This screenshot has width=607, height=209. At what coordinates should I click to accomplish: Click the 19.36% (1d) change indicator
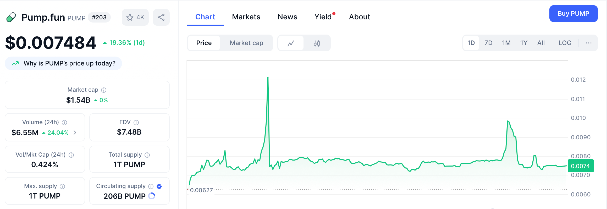click(124, 43)
